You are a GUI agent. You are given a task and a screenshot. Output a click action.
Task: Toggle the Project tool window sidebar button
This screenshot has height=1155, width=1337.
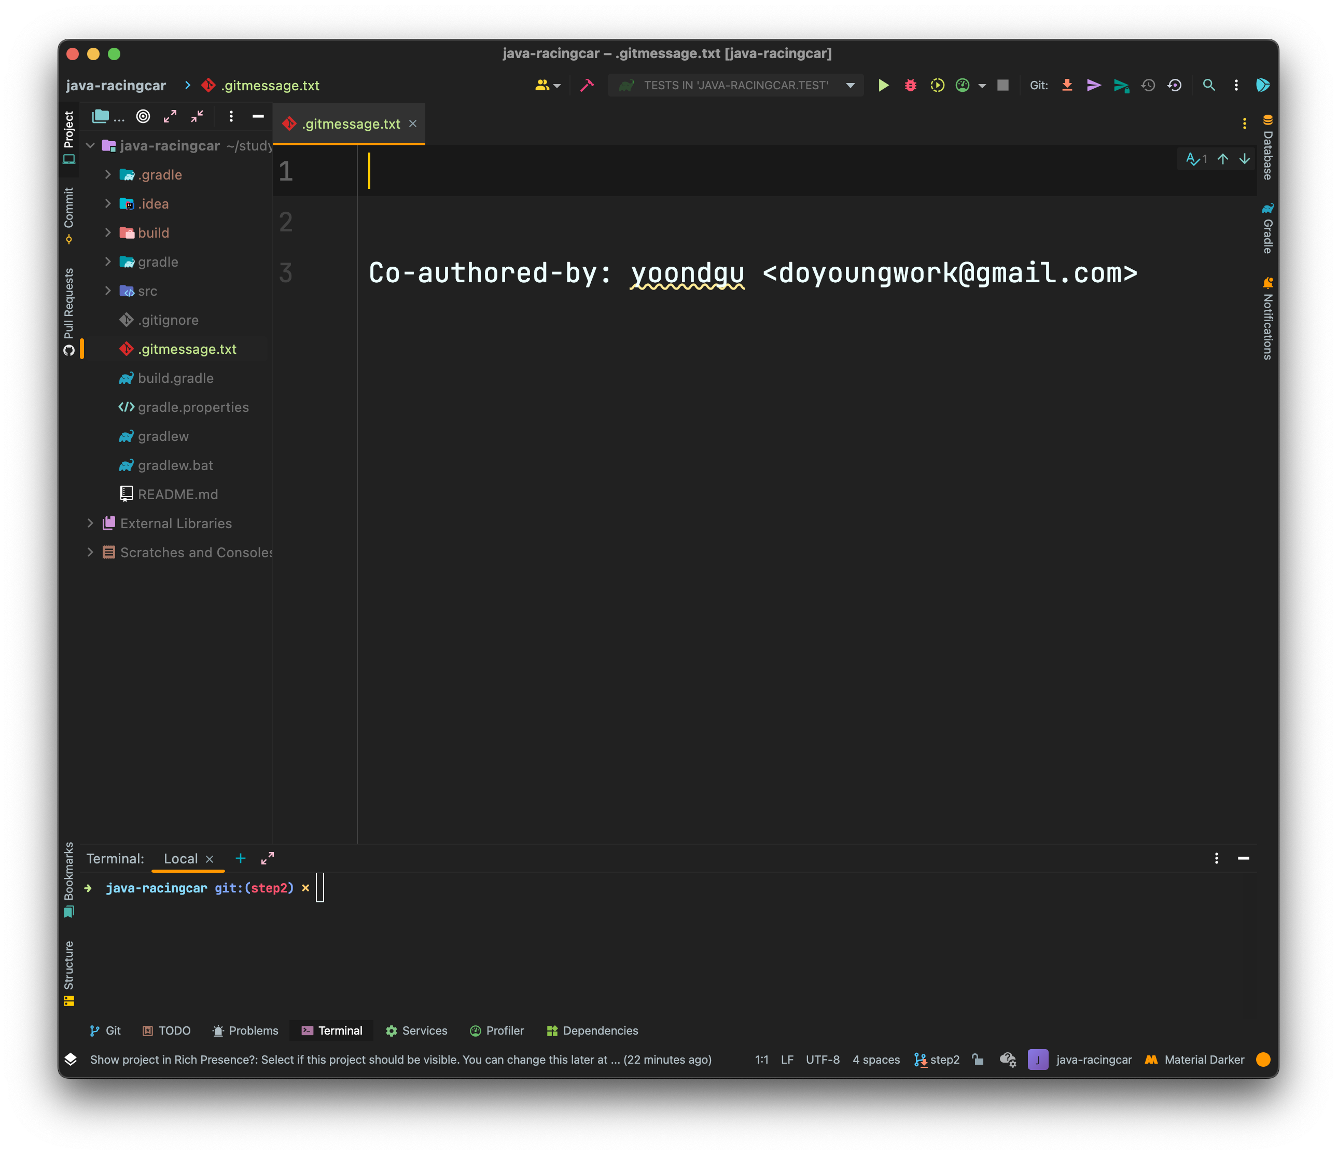tap(69, 137)
